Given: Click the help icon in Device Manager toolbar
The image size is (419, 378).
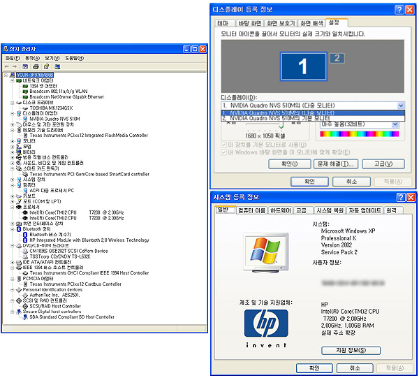Looking at the screenshot, I should click(47, 66).
